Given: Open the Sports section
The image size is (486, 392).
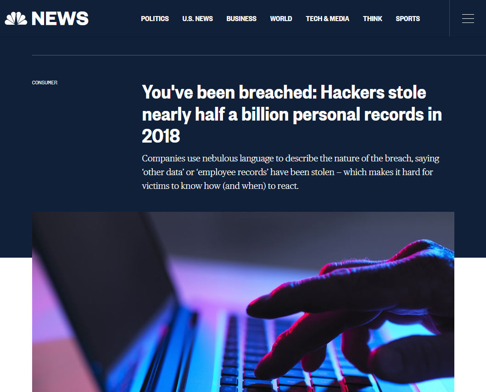Looking at the screenshot, I should [x=408, y=19].
